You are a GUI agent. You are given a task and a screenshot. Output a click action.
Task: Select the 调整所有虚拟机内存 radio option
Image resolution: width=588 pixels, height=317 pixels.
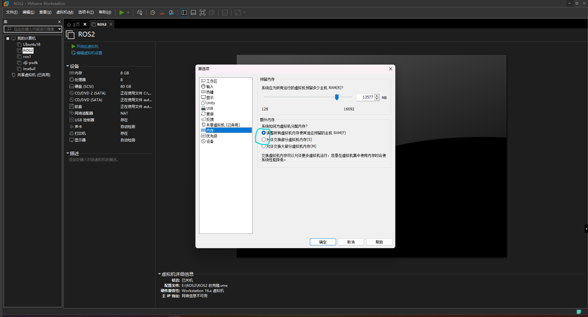tap(264, 133)
